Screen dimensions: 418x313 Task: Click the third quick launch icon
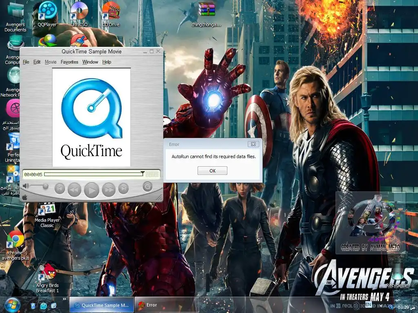54,306
